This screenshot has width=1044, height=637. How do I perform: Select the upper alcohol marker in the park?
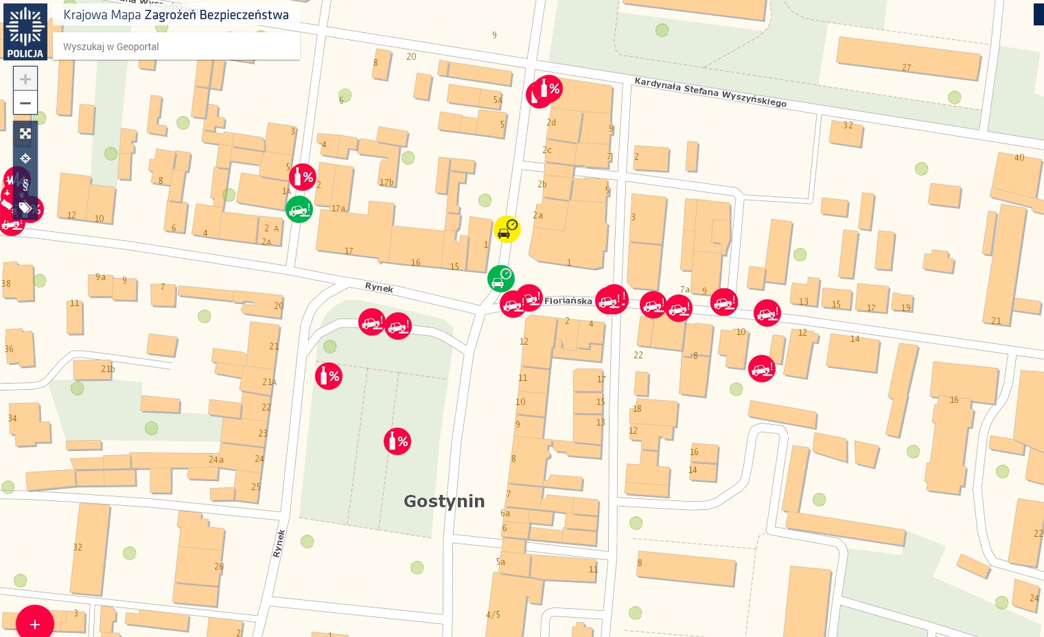pyautogui.click(x=329, y=376)
